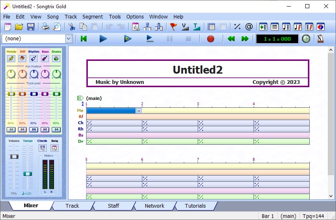Open the Song menu
336x220 pixels.
(x=53, y=17)
